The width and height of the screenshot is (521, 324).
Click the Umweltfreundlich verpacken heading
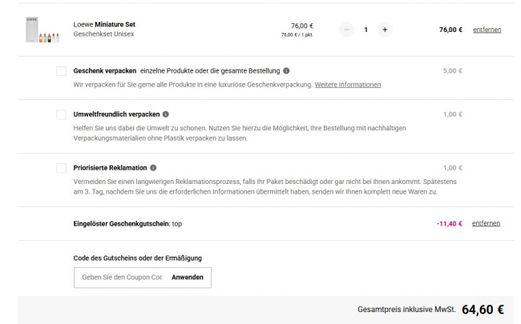(116, 114)
